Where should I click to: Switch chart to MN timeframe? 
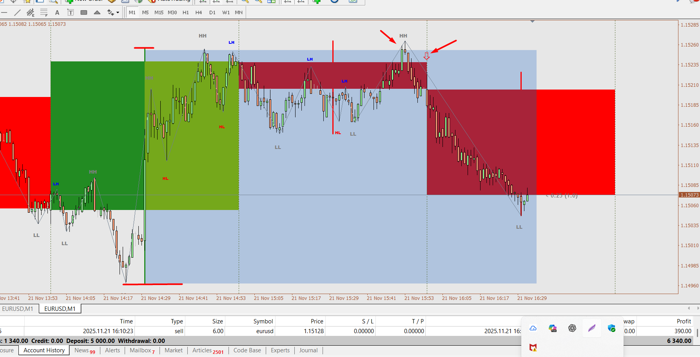(239, 13)
